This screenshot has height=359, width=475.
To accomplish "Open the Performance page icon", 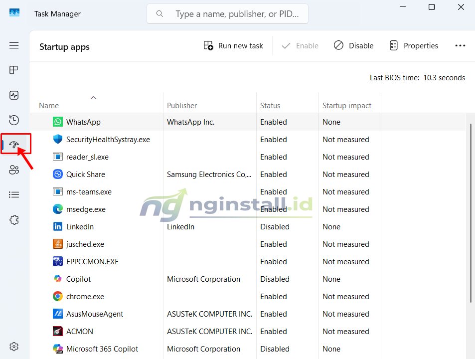I will (x=14, y=95).
